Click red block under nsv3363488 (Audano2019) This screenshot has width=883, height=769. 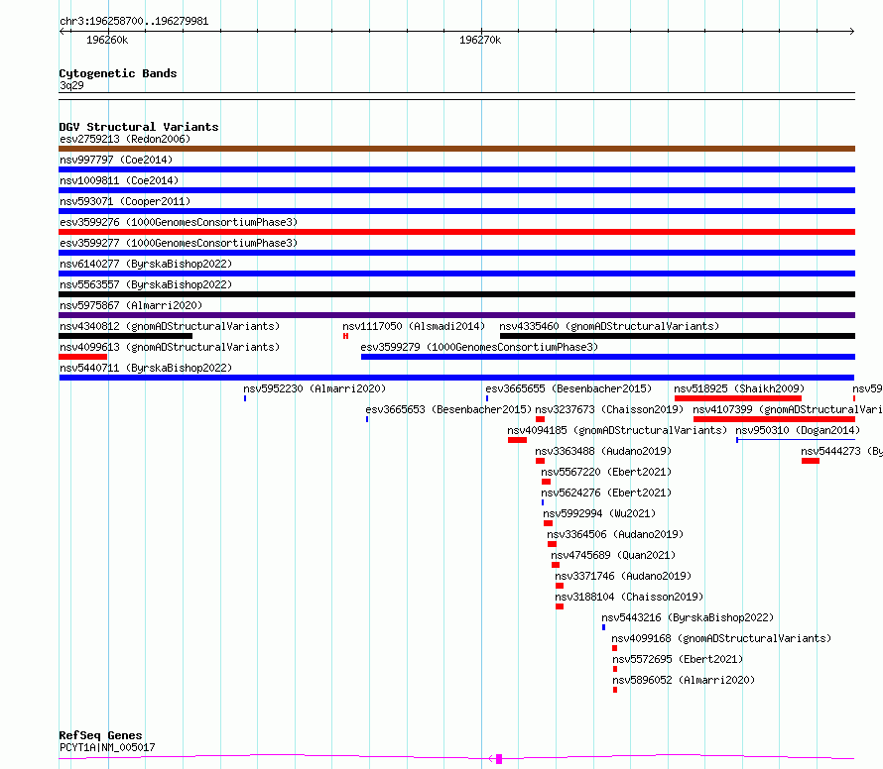click(x=540, y=461)
